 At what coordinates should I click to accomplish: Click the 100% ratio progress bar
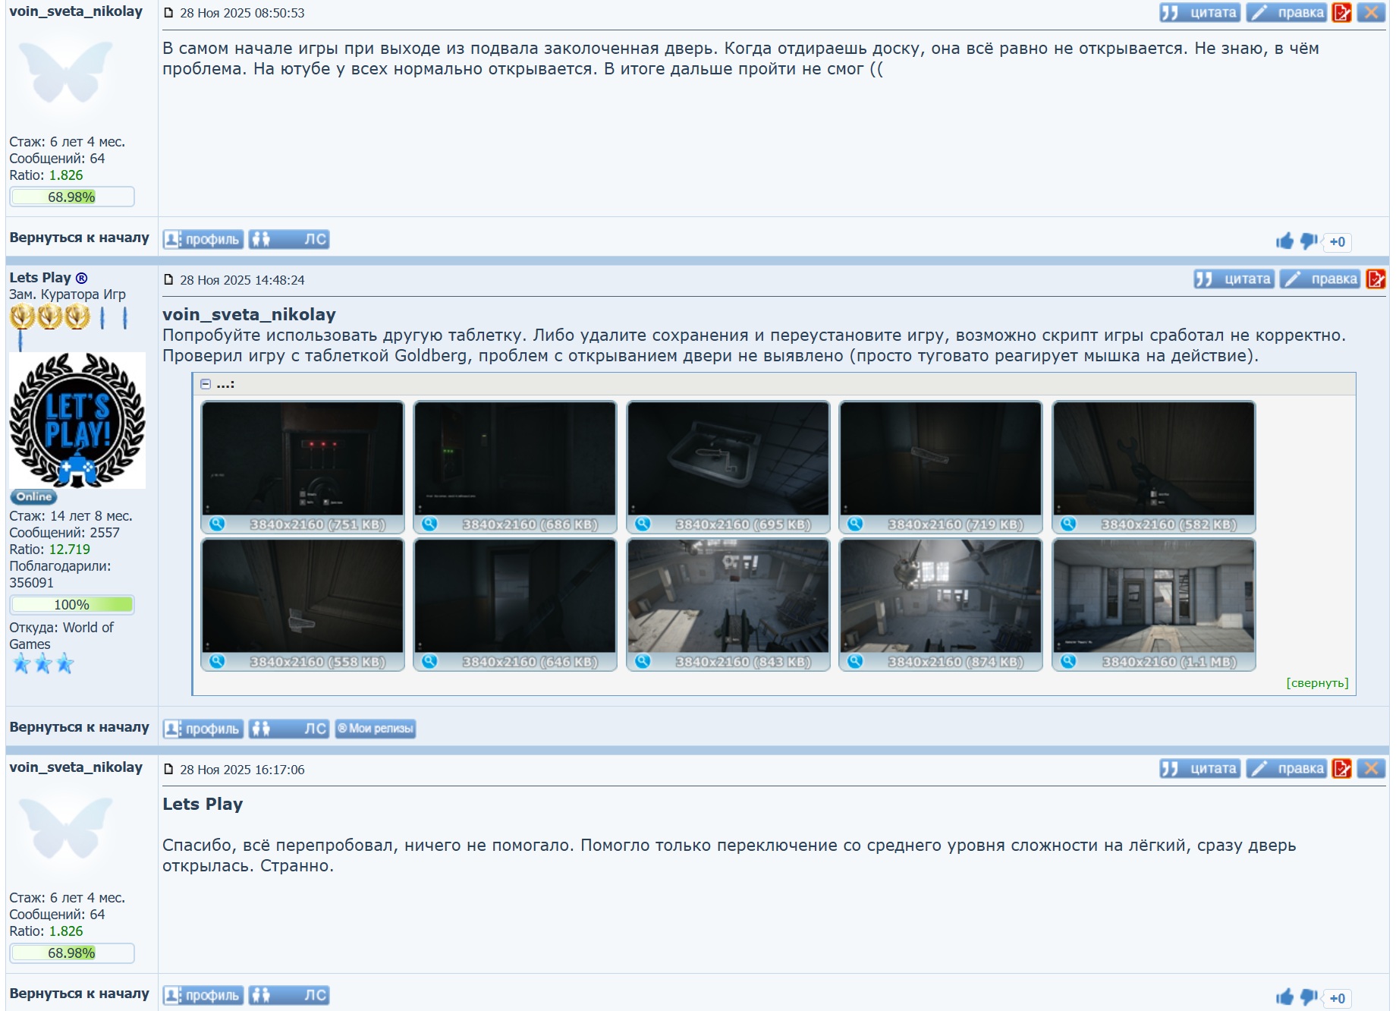pos(72,605)
